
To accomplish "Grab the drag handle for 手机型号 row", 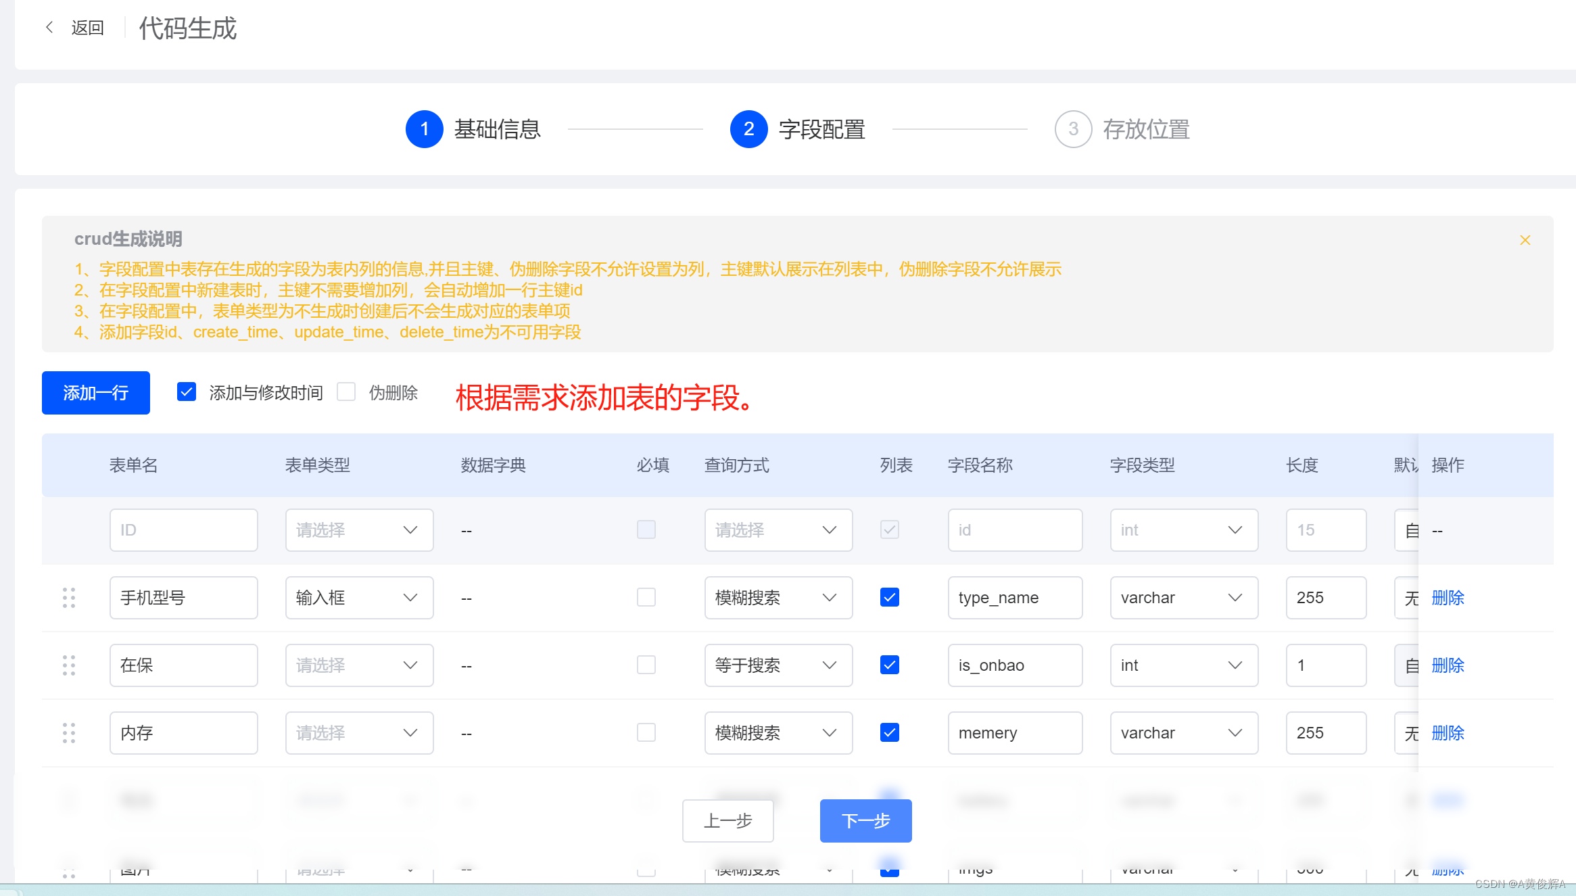I will point(69,598).
